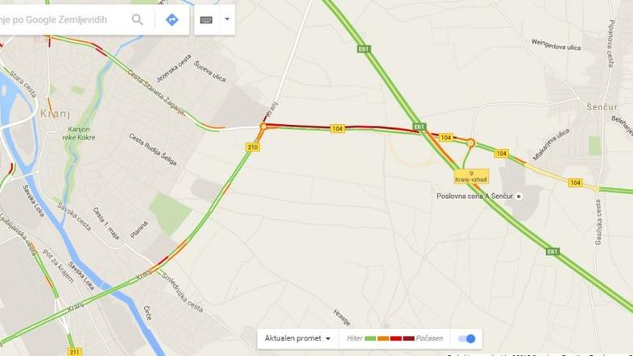
Task: Click the roundabout at road 210 junction
Action: coord(263,126)
